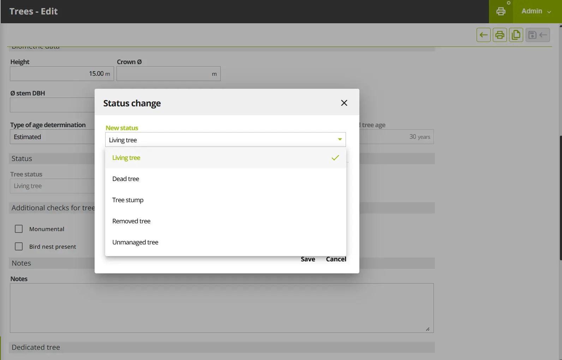
Task: Open the Admin user menu
Action: (x=537, y=11)
